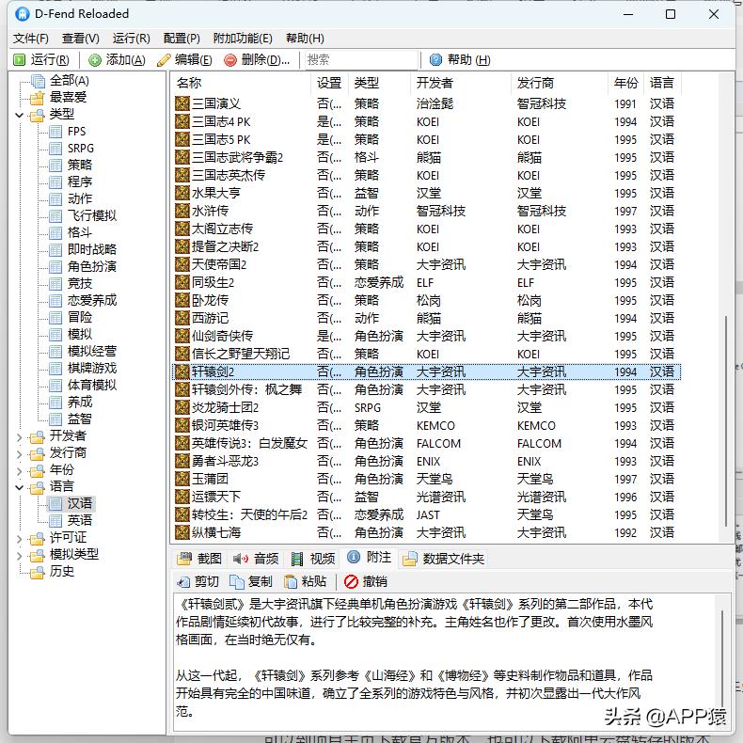Switch to the 音频 audio tab
Viewport: 743px width, 743px height.
pyautogui.click(x=256, y=559)
